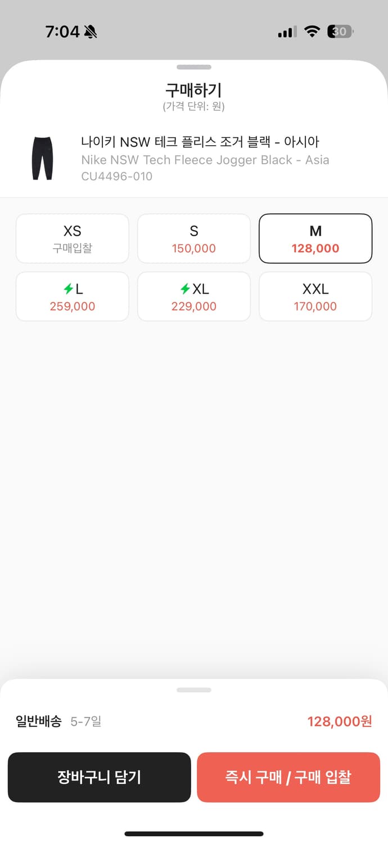Open the 일반배송 5-7일 delivery option
388x844 pixels.
tap(58, 721)
